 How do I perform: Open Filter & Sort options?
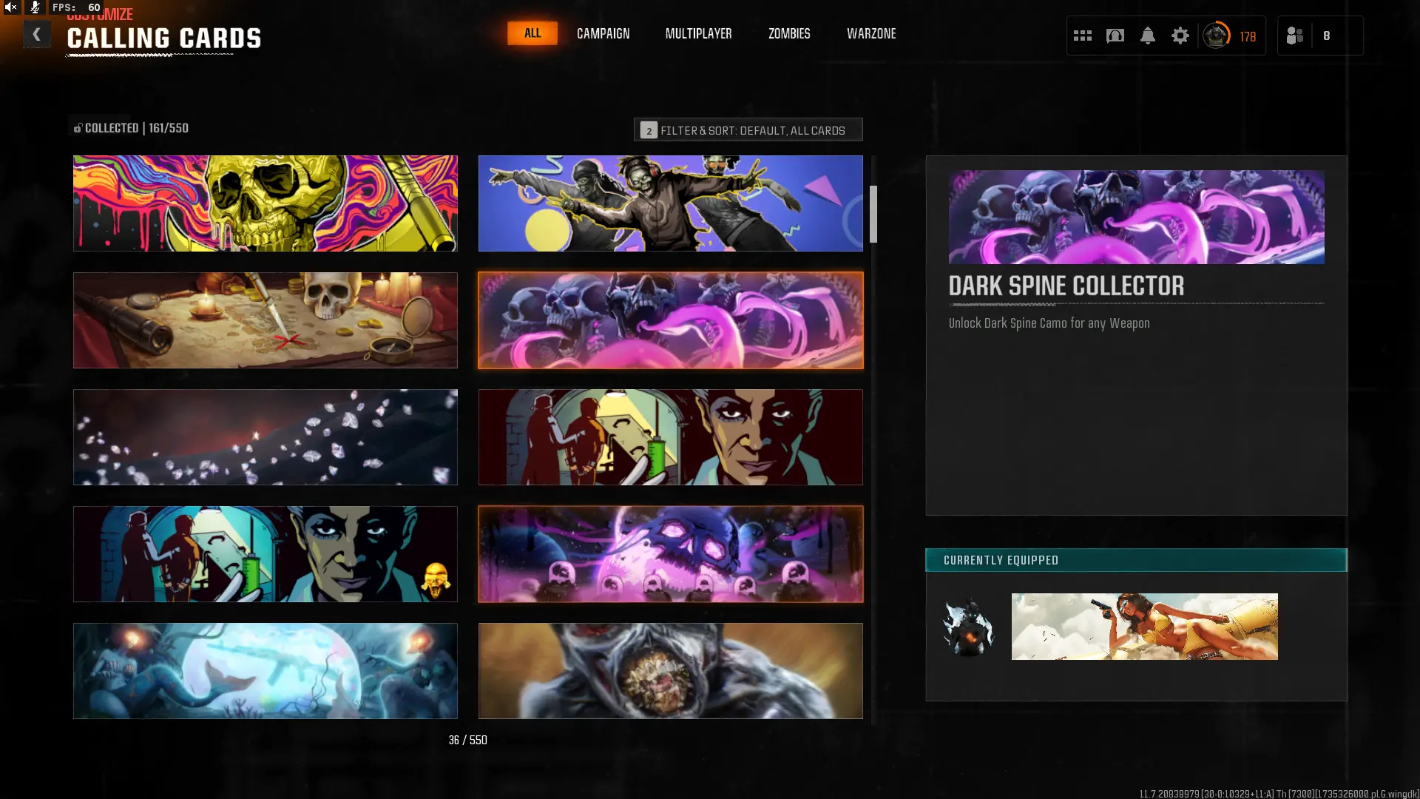click(x=748, y=130)
